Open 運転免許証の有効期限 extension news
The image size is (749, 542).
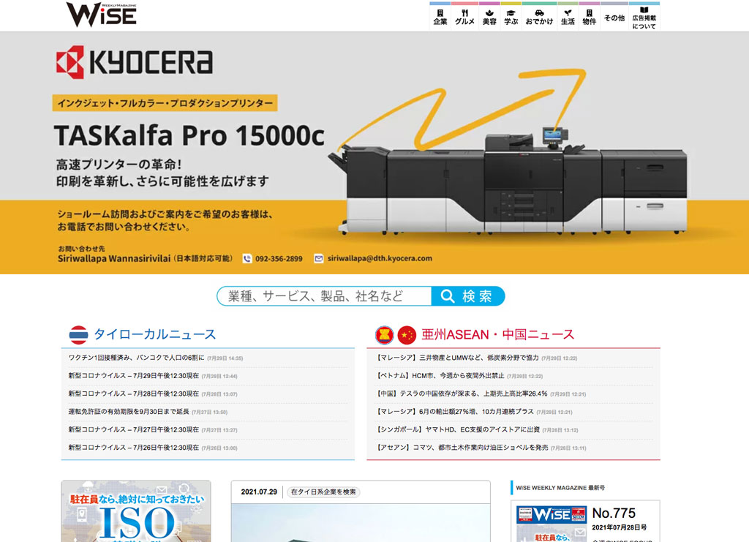[x=129, y=412]
